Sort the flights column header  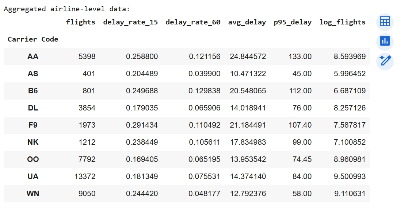click(x=81, y=22)
